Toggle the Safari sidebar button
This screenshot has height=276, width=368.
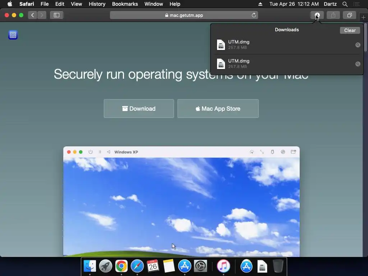[56, 15]
